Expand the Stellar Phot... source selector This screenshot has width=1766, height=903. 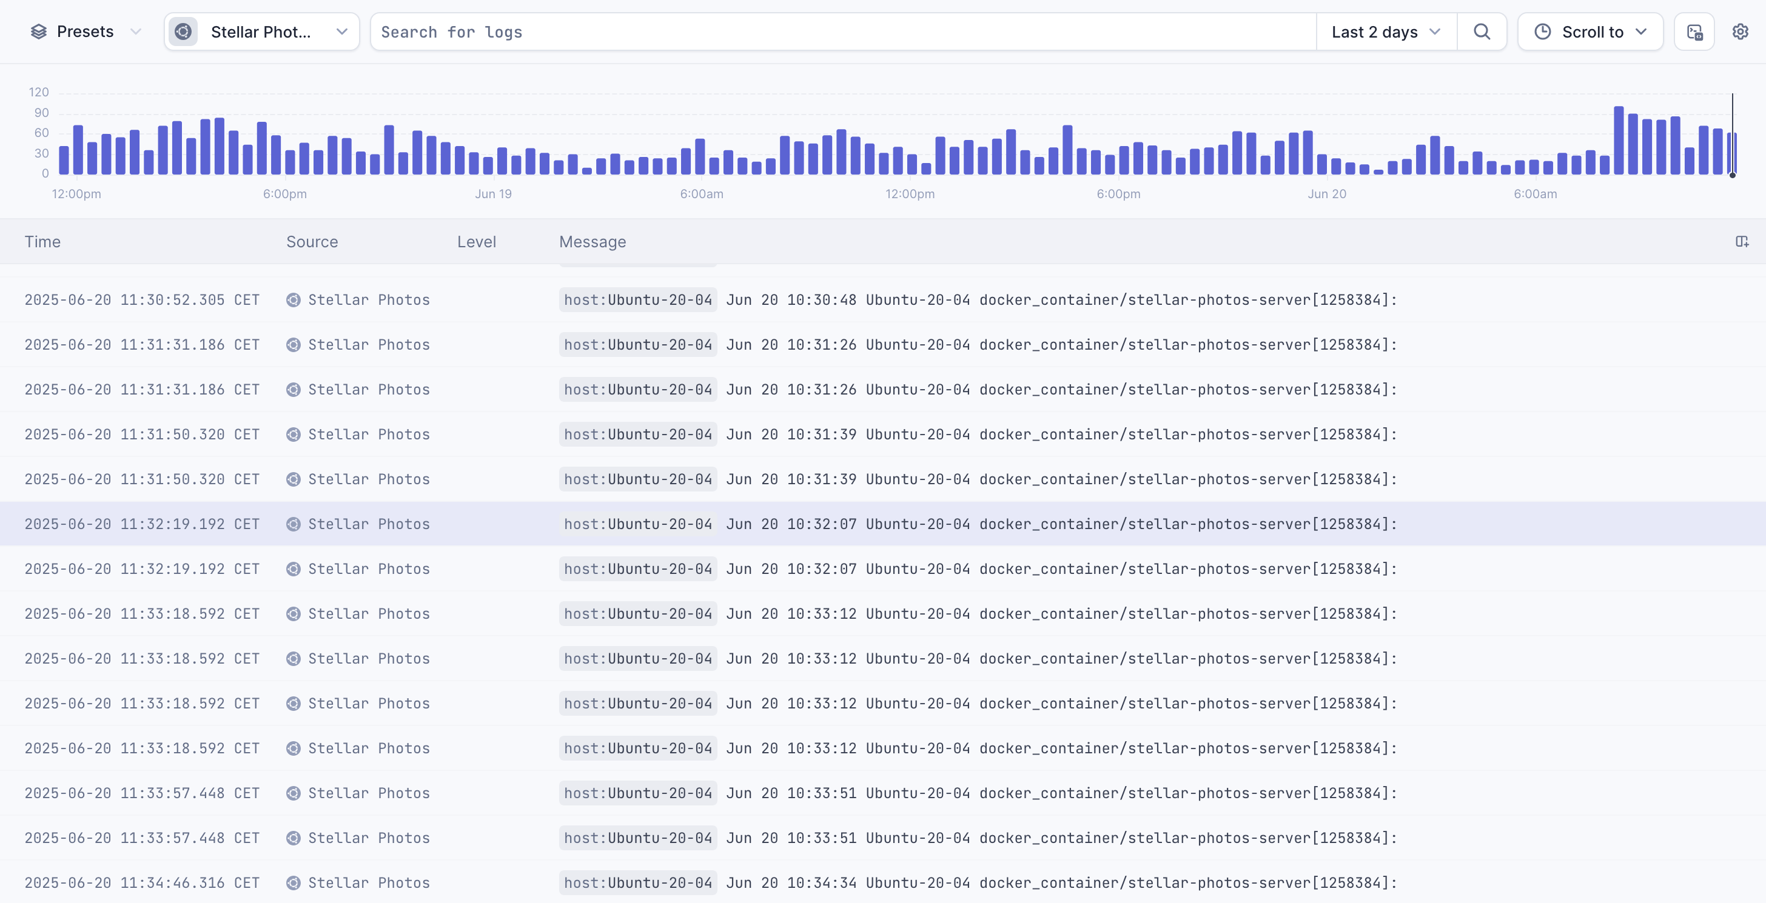coord(261,32)
